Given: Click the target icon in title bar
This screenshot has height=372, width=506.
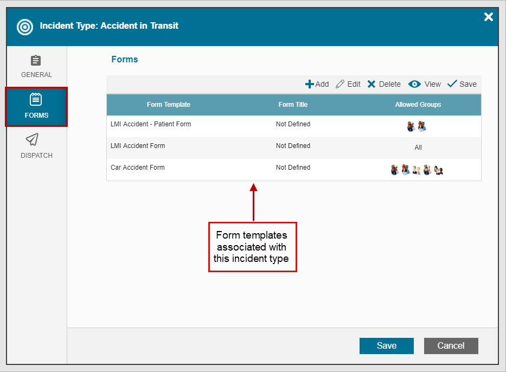Looking at the screenshot, I should 25,26.
